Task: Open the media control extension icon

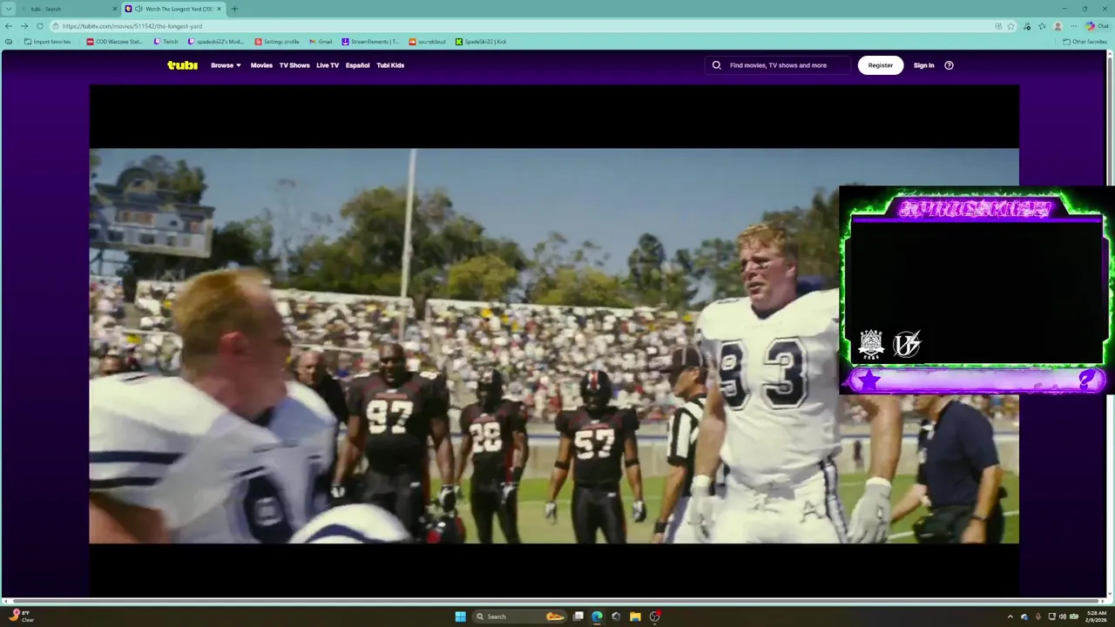Action: (1028, 26)
